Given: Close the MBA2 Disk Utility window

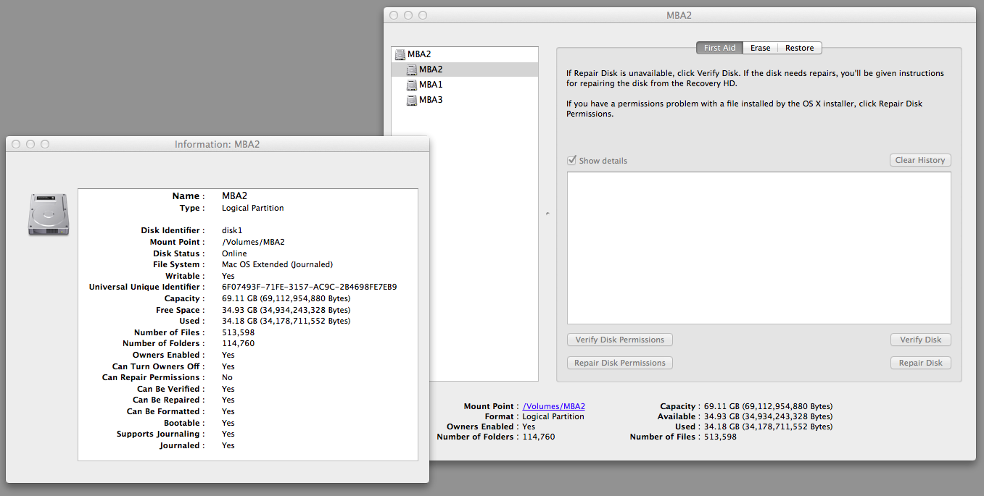Looking at the screenshot, I should click(394, 15).
